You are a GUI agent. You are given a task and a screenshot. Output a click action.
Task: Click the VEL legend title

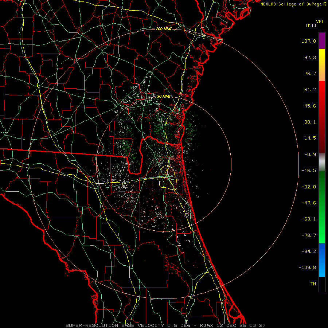coord(320,22)
